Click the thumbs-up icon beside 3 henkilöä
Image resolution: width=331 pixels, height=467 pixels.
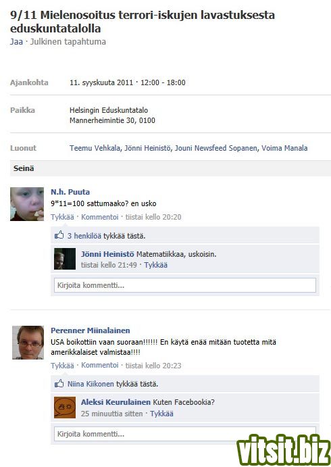[x=59, y=235]
